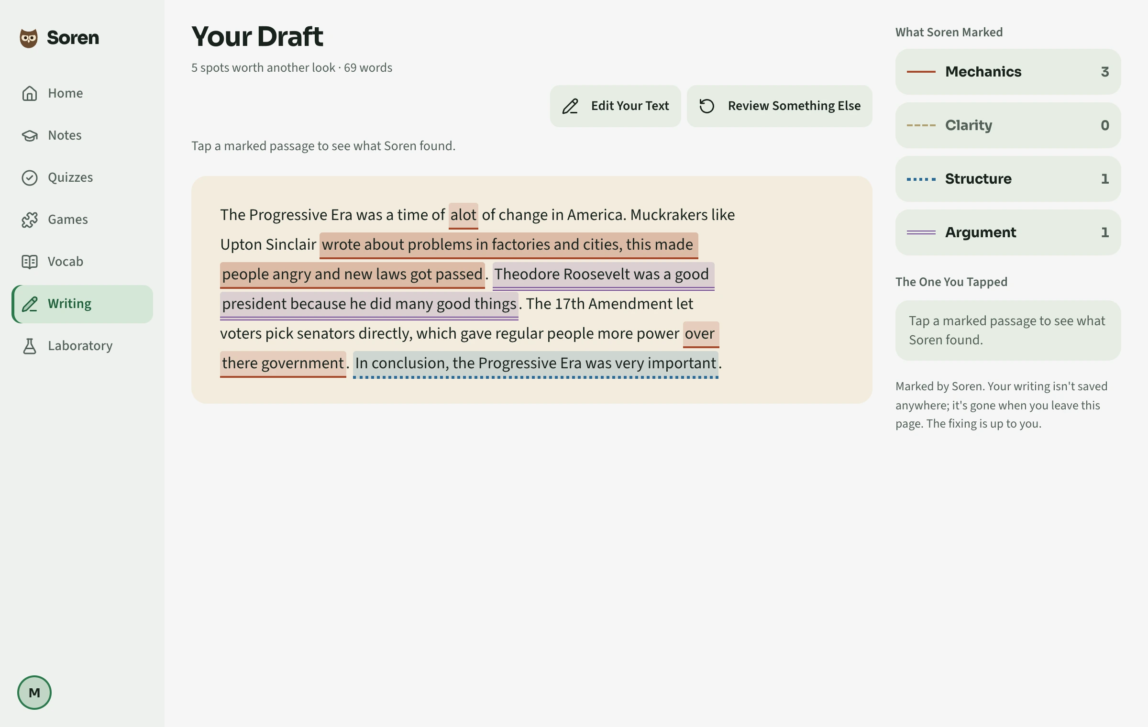This screenshot has height=727, width=1148.
Task: Go to Home in the sidebar
Action: click(82, 93)
